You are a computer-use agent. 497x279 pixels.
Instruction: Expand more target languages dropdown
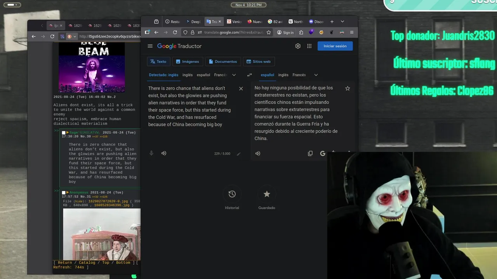click(316, 75)
